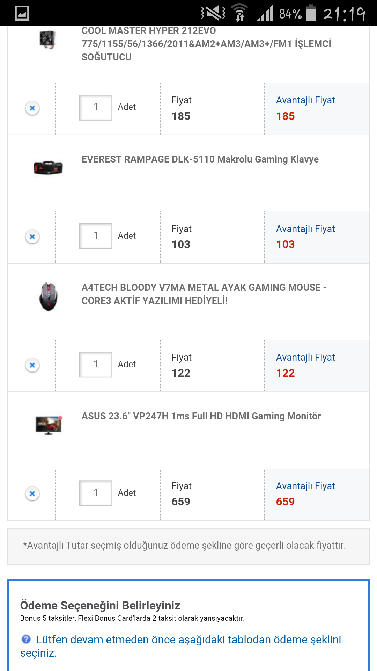Tap the blue help question mark icon
Screen dimensions: 377x671
click(x=26, y=639)
